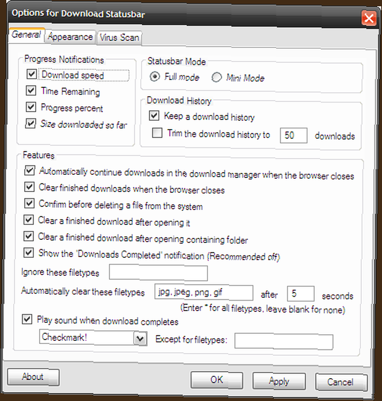Select the Mini Mode radio button
Viewport: 382px width, 401px height.
pos(217,77)
